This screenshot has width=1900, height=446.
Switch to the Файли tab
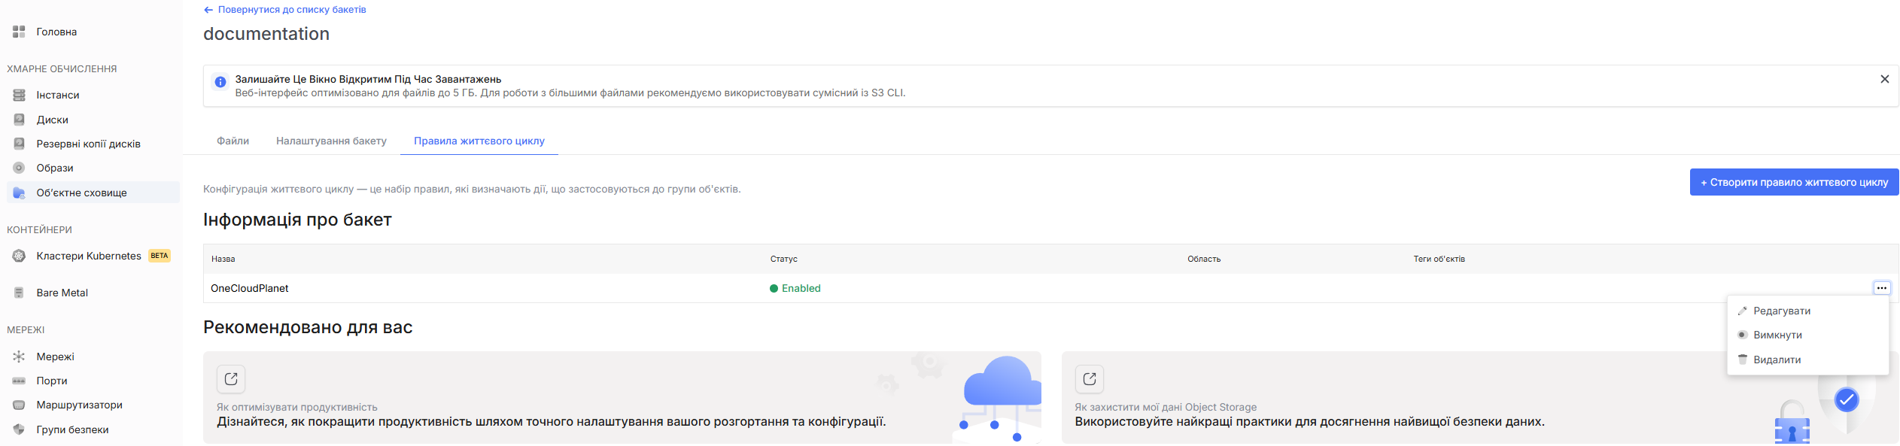tap(233, 141)
